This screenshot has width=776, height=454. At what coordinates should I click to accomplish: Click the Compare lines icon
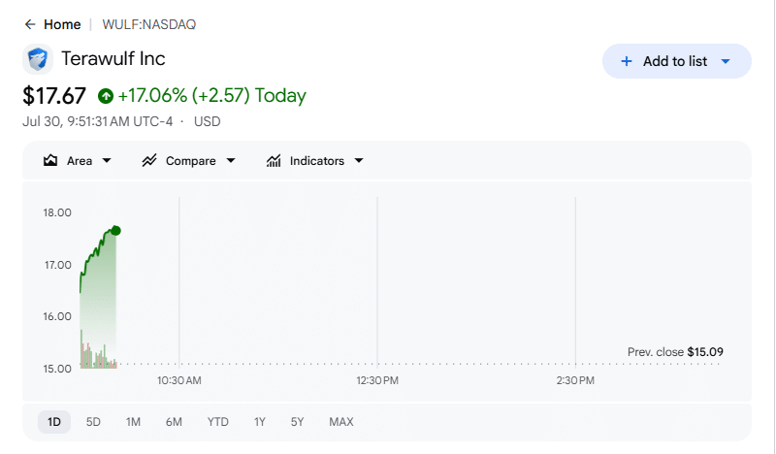click(149, 160)
